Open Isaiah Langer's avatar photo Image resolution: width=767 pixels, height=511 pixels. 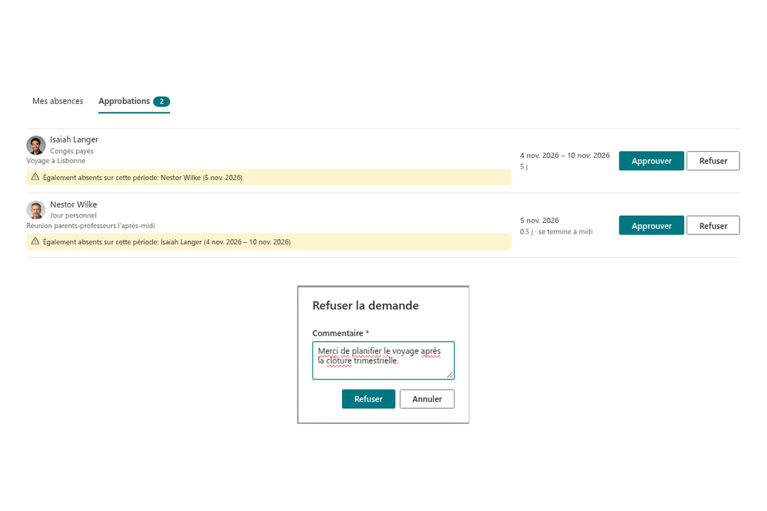pyautogui.click(x=36, y=145)
